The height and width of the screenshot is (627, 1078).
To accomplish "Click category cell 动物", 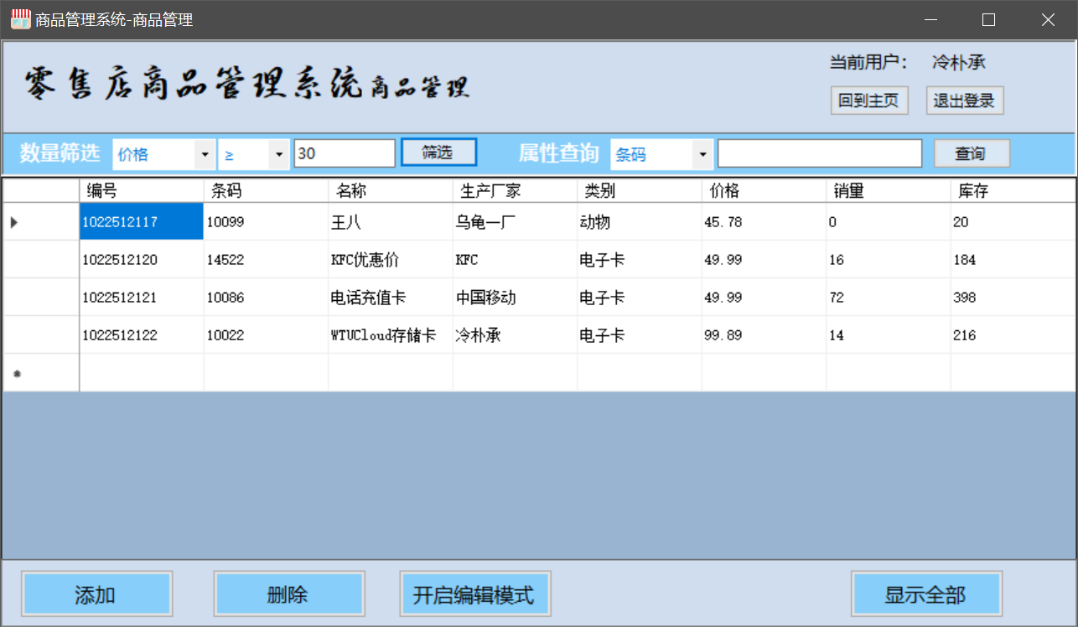I will [x=640, y=222].
